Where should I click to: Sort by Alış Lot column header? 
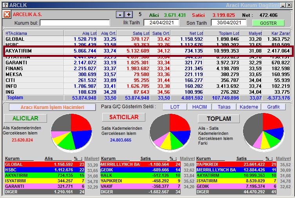click(81, 33)
